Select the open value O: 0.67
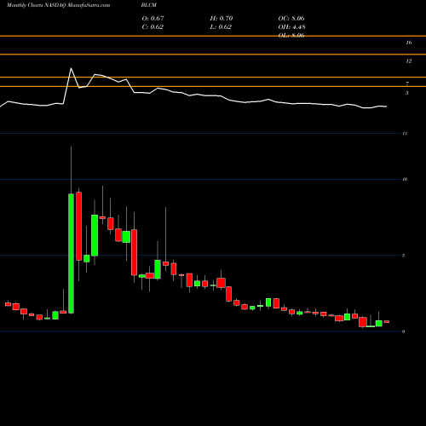The image size is (426, 426). click(153, 18)
